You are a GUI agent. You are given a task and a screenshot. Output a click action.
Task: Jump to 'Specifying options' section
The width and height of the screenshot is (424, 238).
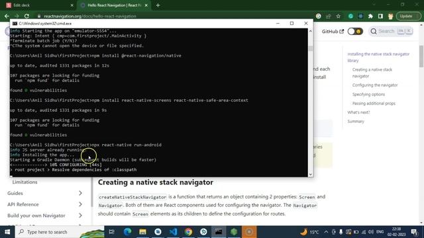point(368,94)
